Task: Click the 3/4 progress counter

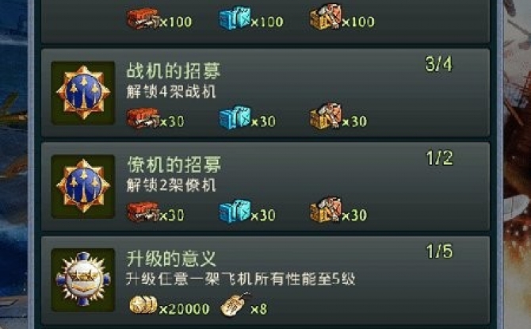Action: click(438, 64)
